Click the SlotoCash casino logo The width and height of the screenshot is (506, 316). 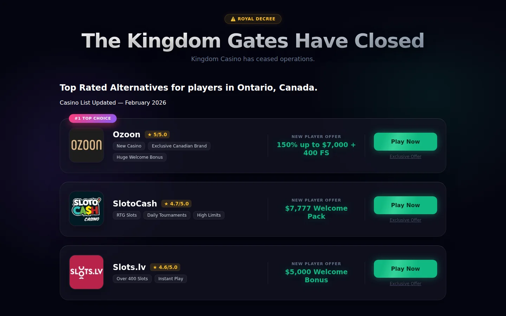[86, 209]
